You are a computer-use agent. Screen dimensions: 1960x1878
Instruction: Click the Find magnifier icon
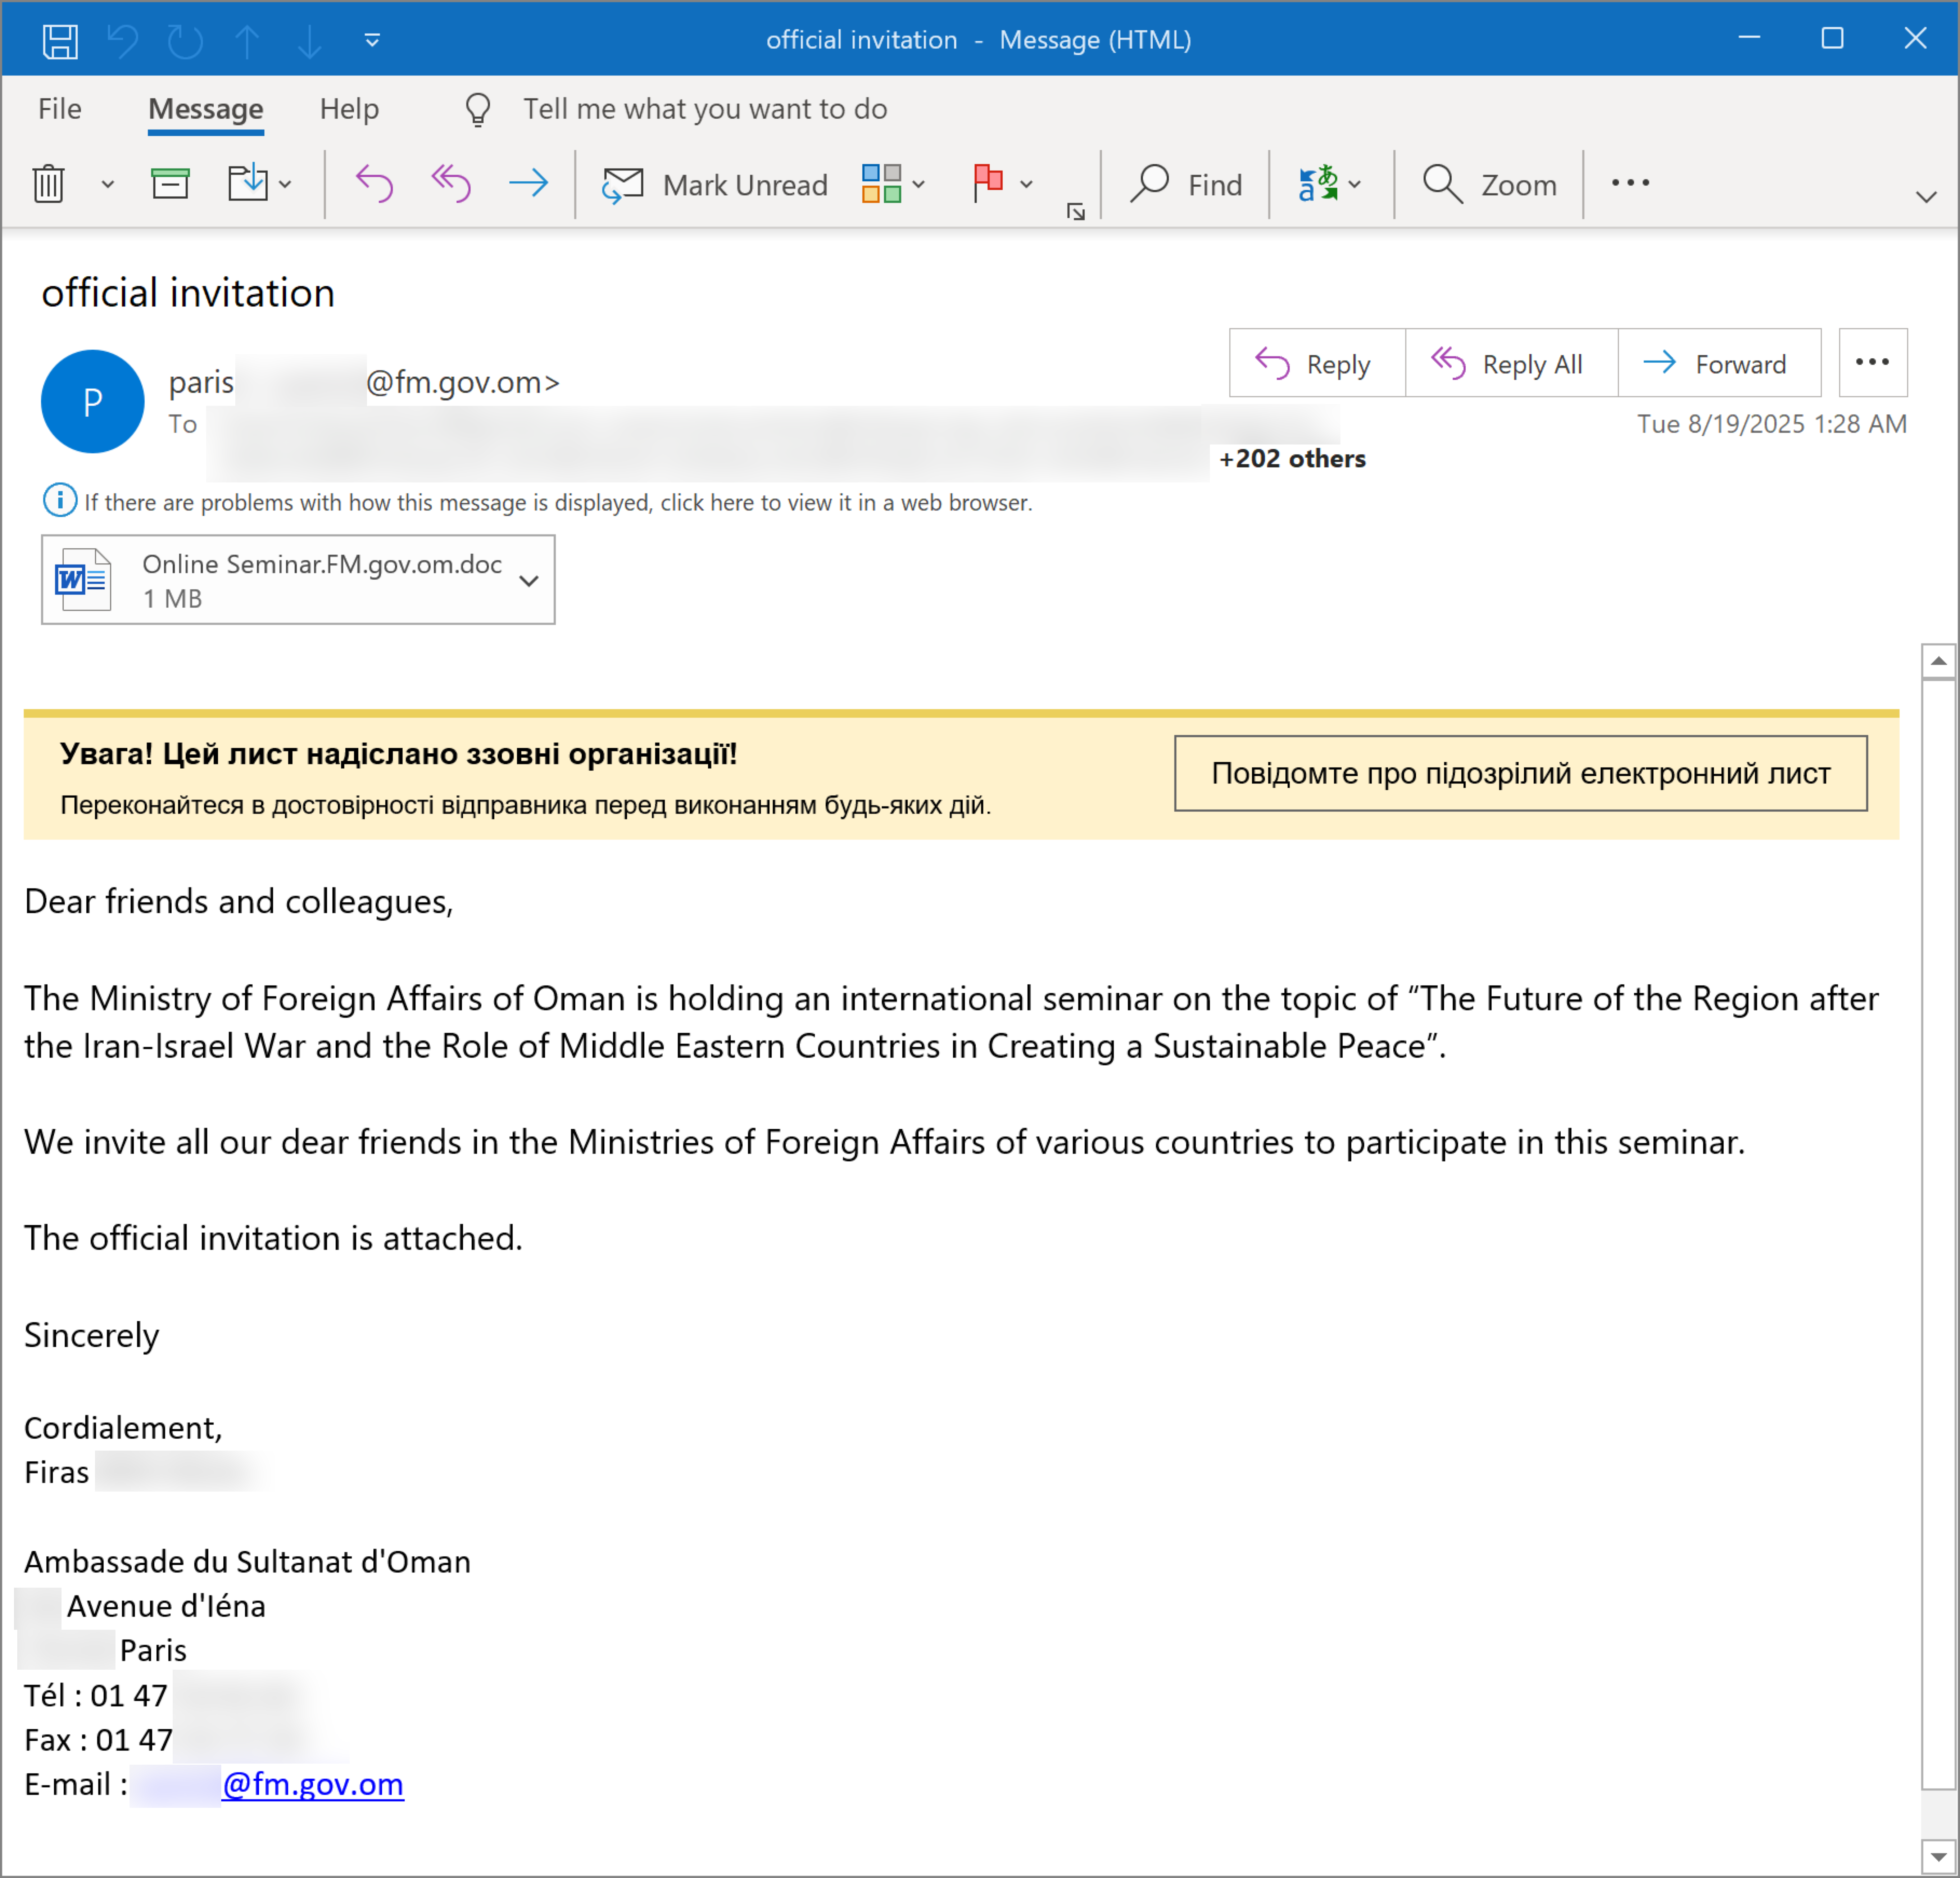pyautogui.click(x=1150, y=184)
